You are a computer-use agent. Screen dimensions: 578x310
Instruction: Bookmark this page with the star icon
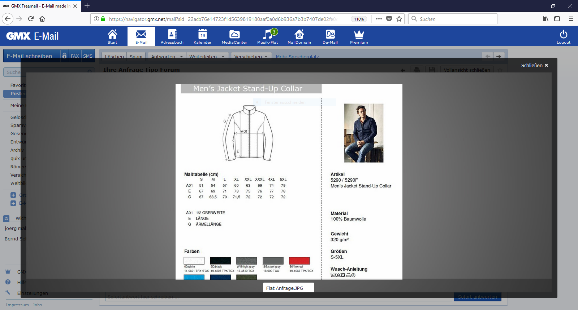[x=399, y=19]
